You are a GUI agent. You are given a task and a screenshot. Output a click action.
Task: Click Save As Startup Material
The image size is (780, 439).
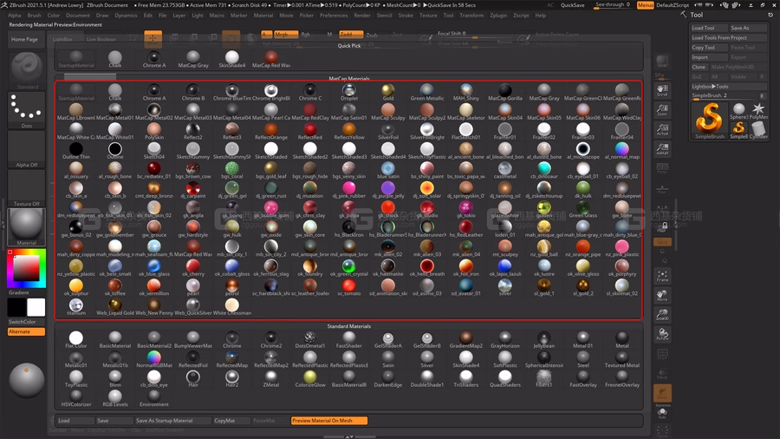pyautogui.click(x=172, y=421)
